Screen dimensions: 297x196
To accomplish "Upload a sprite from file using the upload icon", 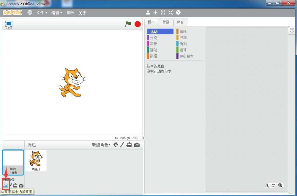I will 129,145.
